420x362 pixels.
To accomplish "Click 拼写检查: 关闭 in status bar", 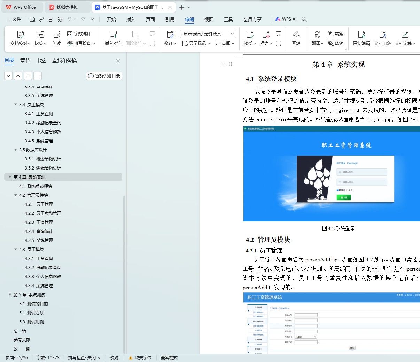I will (x=84, y=358).
